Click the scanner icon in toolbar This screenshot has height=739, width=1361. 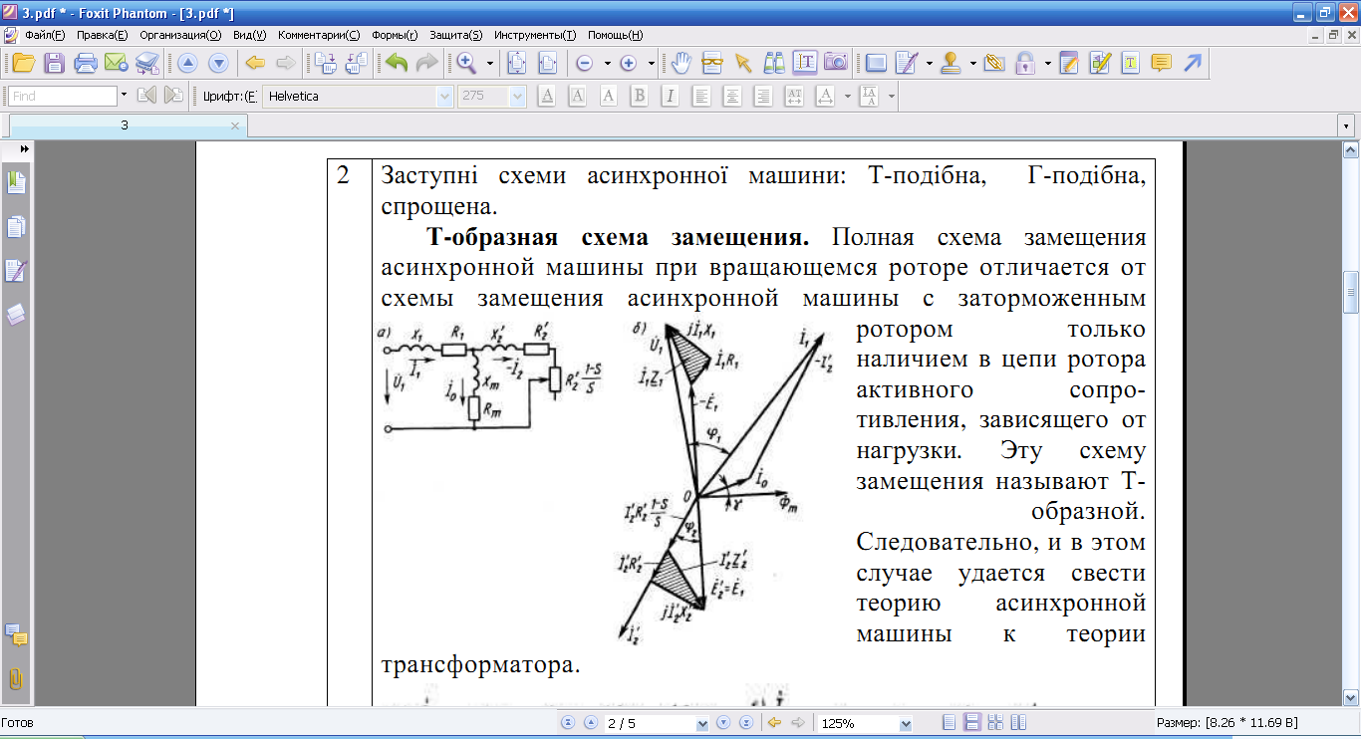(147, 63)
